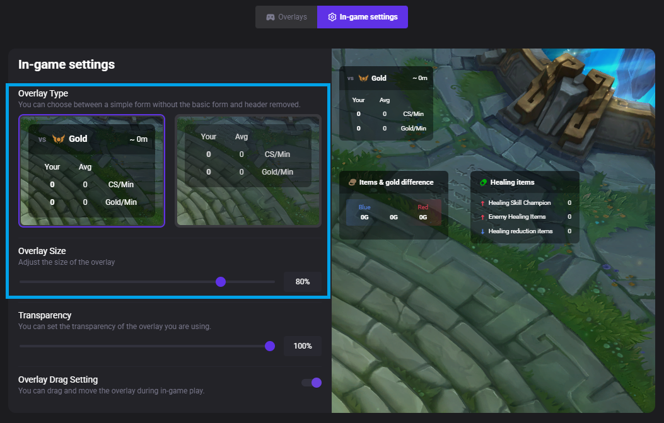Click the 80% overlay size value box

point(302,282)
